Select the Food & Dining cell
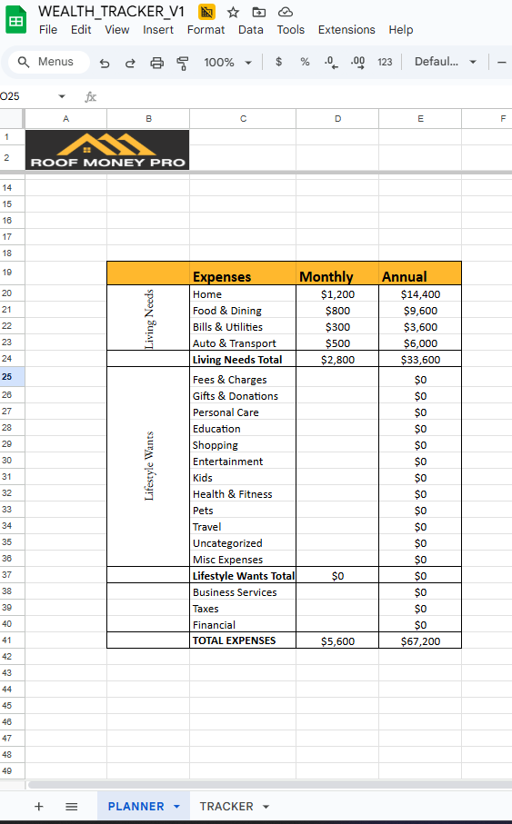 243,311
